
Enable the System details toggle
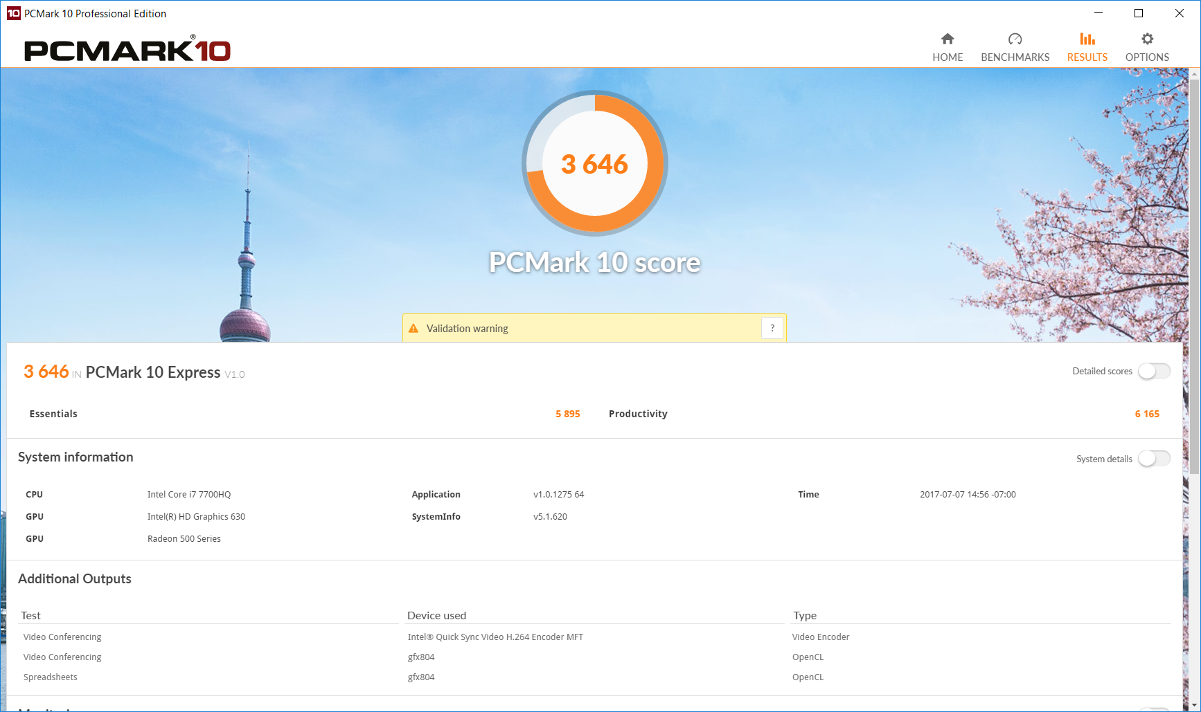(1154, 459)
